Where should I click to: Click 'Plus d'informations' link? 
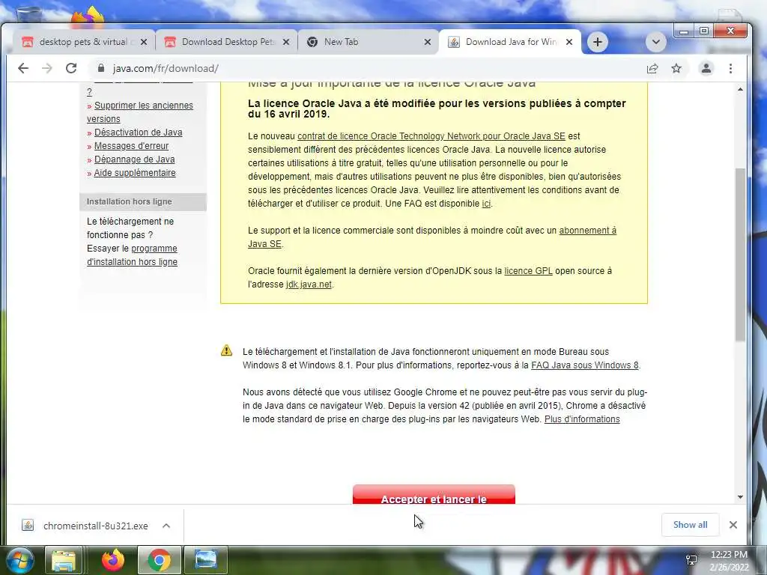point(582,419)
